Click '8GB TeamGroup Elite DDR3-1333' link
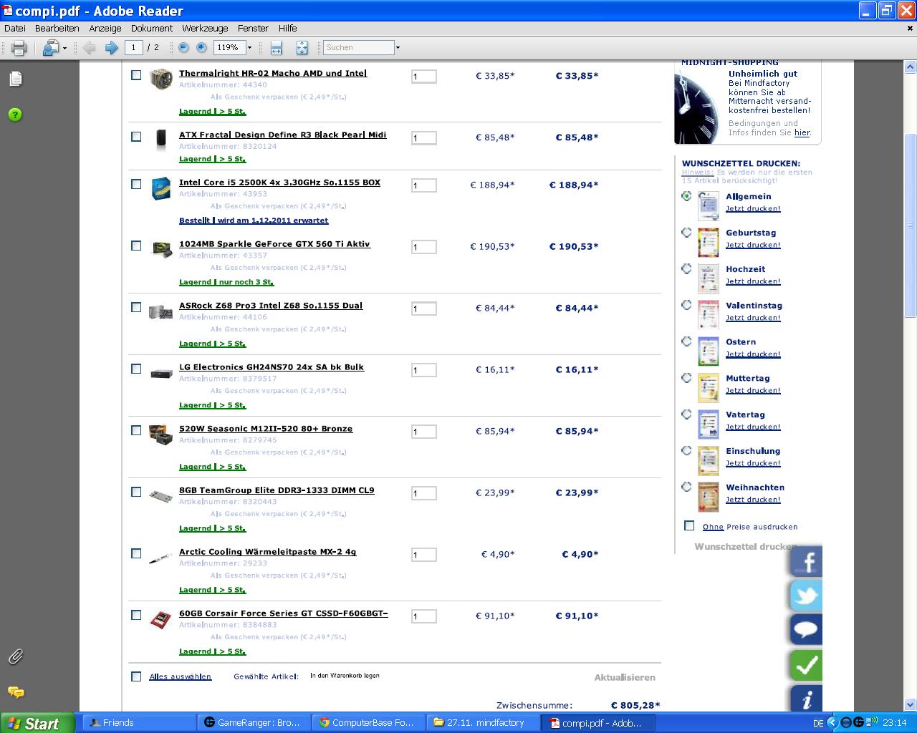This screenshot has width=917, height=733. [277, 490]
